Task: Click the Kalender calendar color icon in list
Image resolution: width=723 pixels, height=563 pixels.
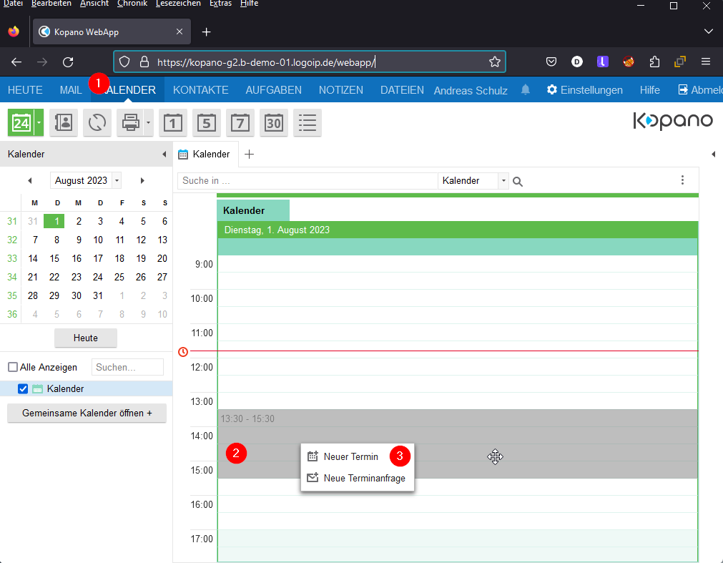Action: (x=37, y=388)
